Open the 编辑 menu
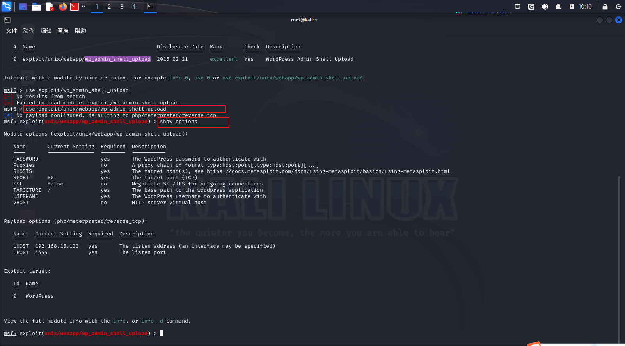The width and height of the screenshot is (625, 346). tap(46, 31)
